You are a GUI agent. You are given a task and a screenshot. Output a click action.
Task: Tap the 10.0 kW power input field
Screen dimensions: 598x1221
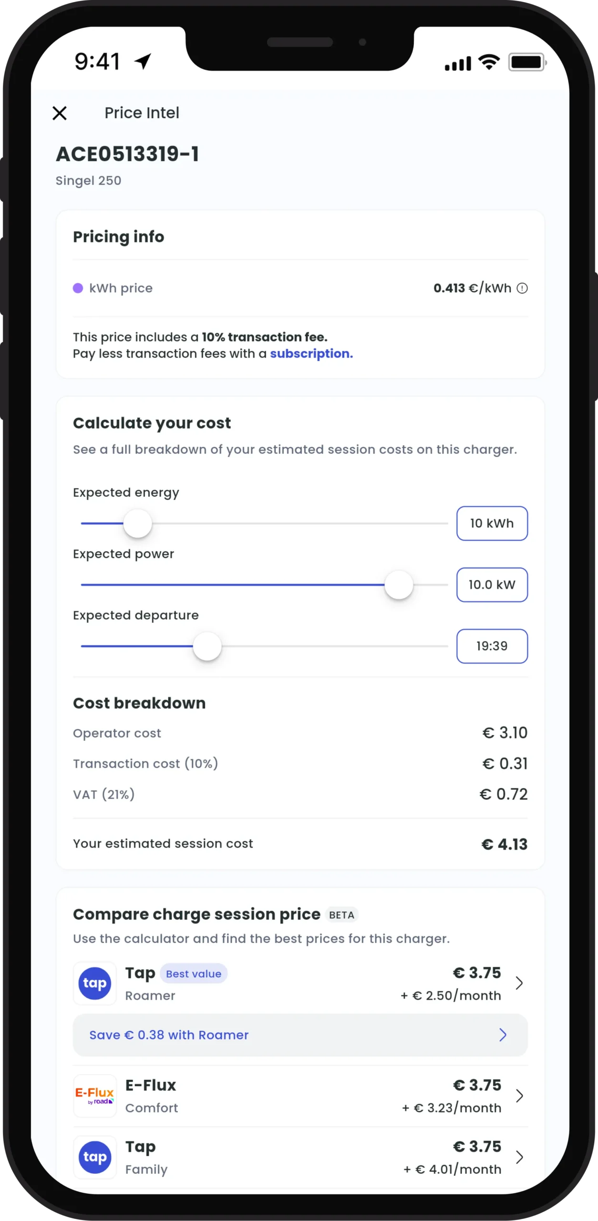tap(492, 585)
